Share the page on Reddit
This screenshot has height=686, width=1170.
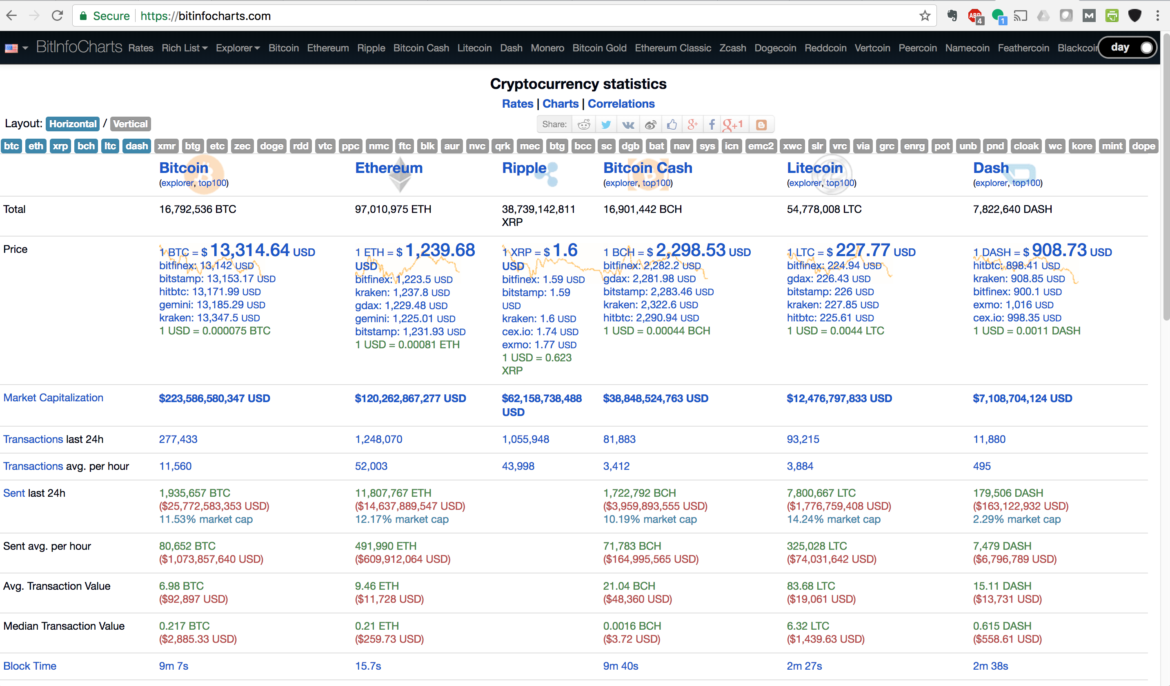point(584,124)
